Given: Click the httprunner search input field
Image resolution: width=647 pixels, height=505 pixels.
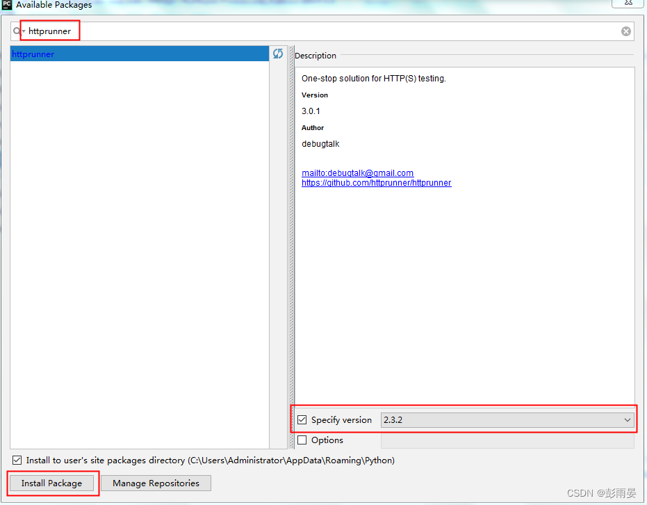Looking at the screenshot, I should 322,31.
